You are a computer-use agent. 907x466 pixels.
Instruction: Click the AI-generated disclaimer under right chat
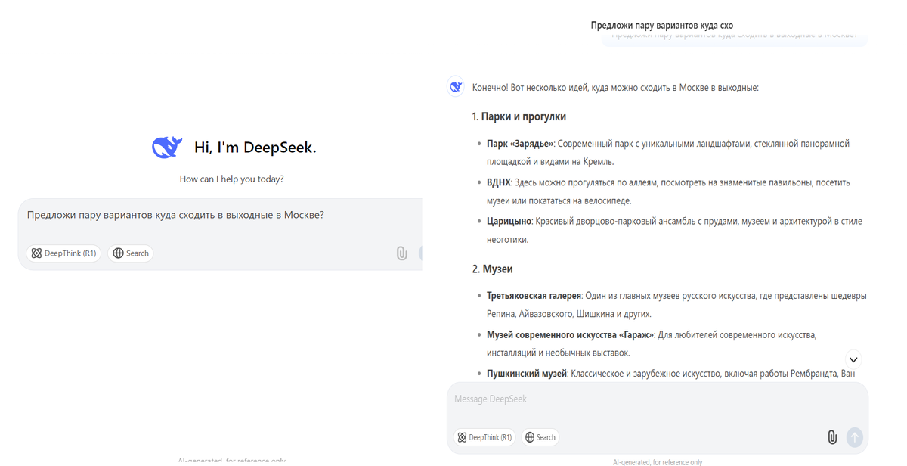pyautogui.click(x=658, y=461)
